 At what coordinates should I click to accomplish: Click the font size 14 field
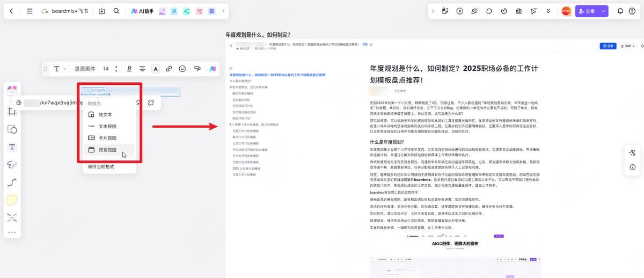106,69
